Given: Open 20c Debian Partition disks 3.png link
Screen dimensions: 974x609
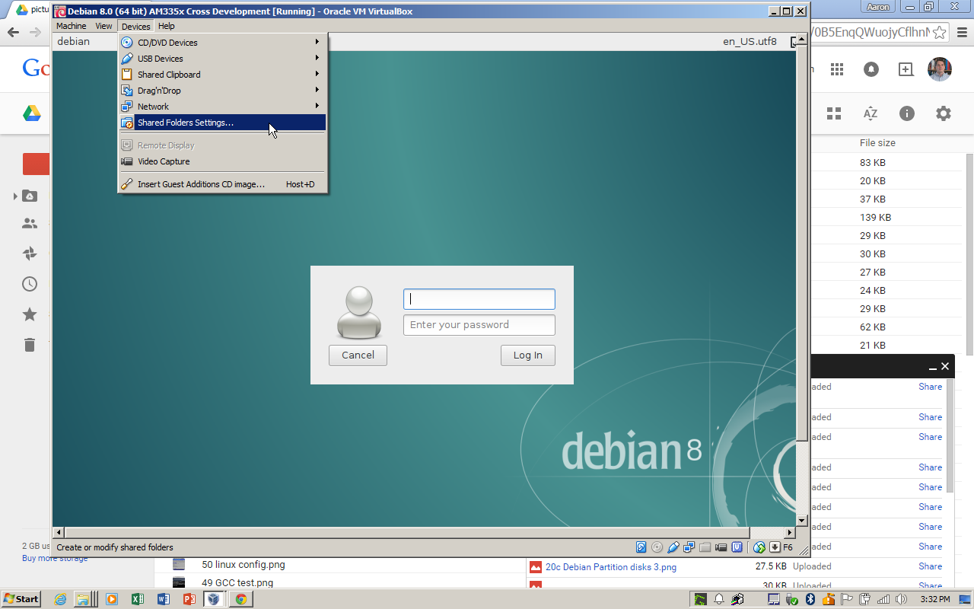Looking at the screenshot, I should point(611,567).
